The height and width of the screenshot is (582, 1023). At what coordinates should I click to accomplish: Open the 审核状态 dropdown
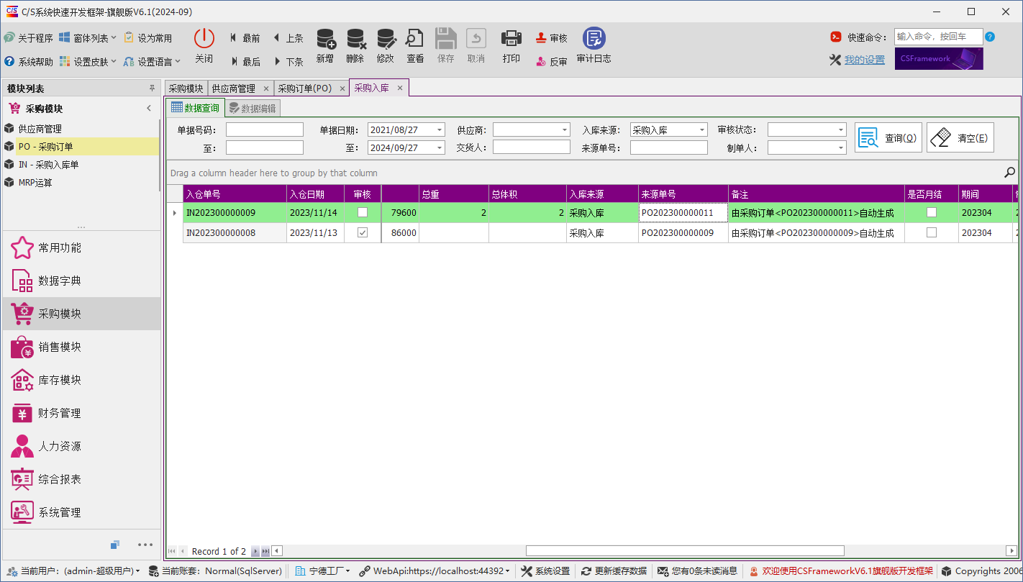coord(840,130)
